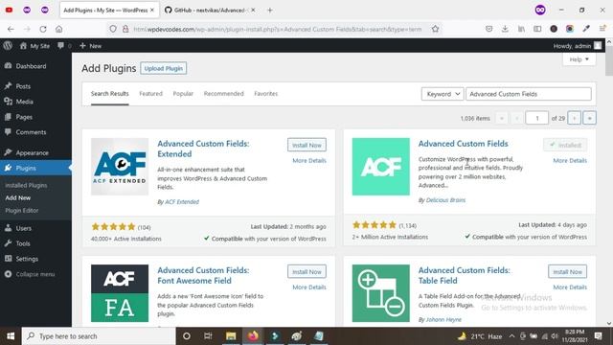Switch to the Favorites tab
Viewport: 613px width, 345px height.
click(x=266, y=94)
